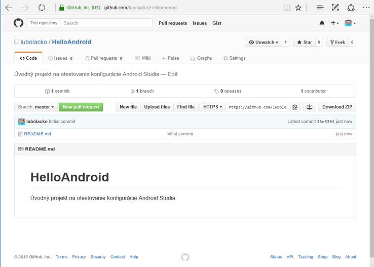Click the New pull request button
The image size is (374, 267).
pyautogui.click(x=81, y=107)
